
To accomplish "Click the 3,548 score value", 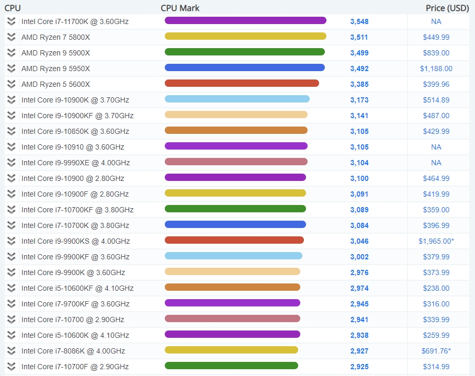I will pyautogui.click(x=359, y=21).
